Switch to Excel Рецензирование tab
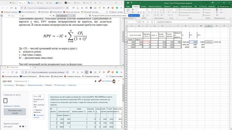The image size is (232, 130). click(x=186, y=6)
